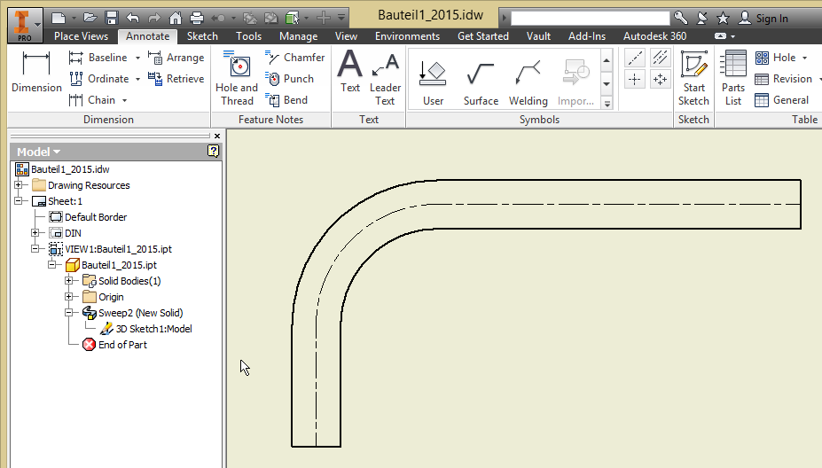
Task: Select the Leader Text tool
Action: (385, 78)
